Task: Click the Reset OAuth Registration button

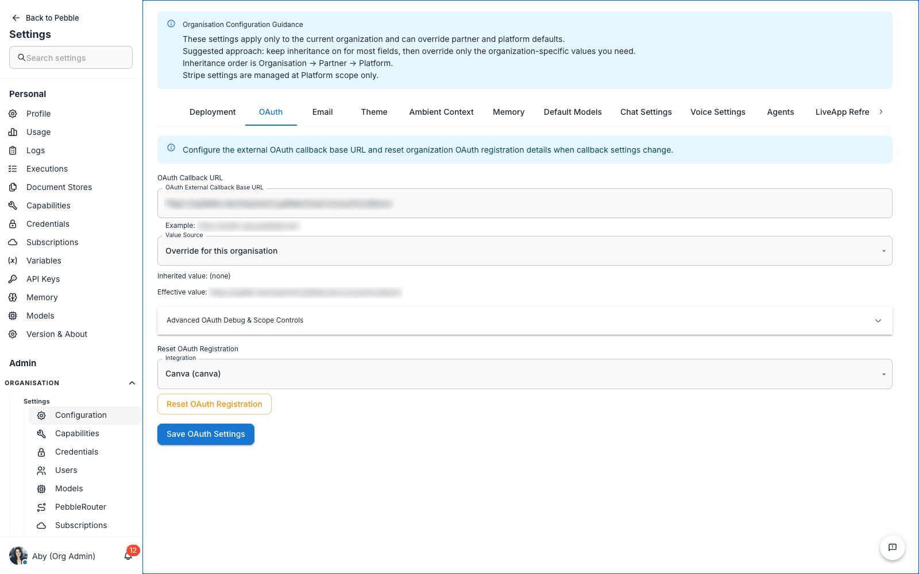Action: (x=214, y=404)
